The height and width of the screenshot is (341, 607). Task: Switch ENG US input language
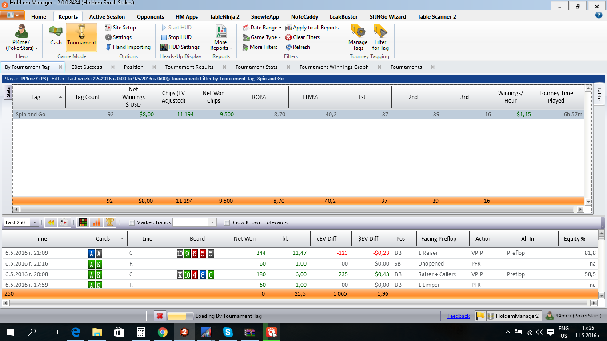click(x=563, y=332)
